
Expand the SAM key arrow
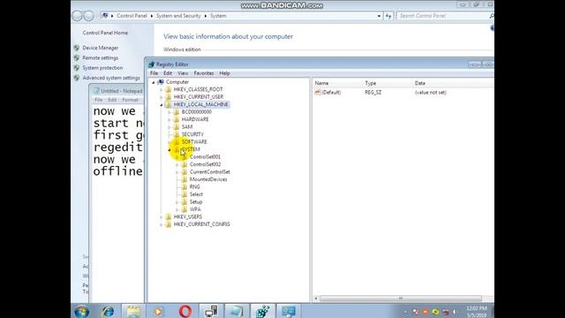pos(169,127)
